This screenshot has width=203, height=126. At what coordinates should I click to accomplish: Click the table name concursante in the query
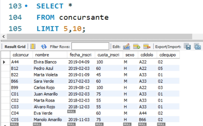(84, 18)
